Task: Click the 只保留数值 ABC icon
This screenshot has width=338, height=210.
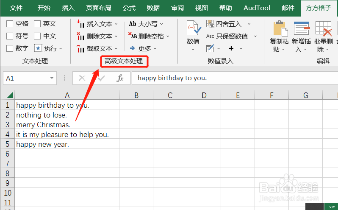Action: coord(210,36)
